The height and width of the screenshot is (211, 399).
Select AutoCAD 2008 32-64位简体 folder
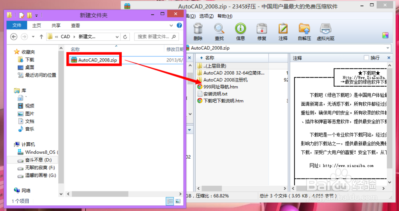click(x=231, y=73)
